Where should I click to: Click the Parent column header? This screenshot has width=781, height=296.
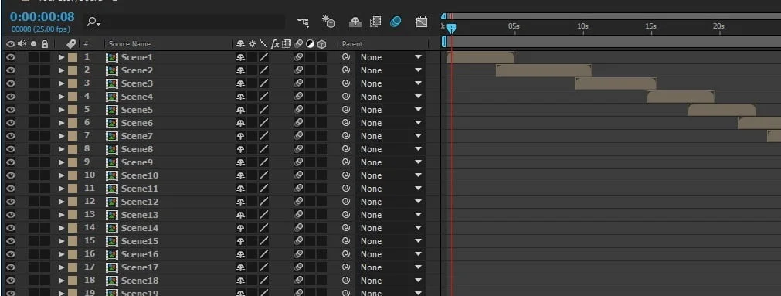coord(352,44)
